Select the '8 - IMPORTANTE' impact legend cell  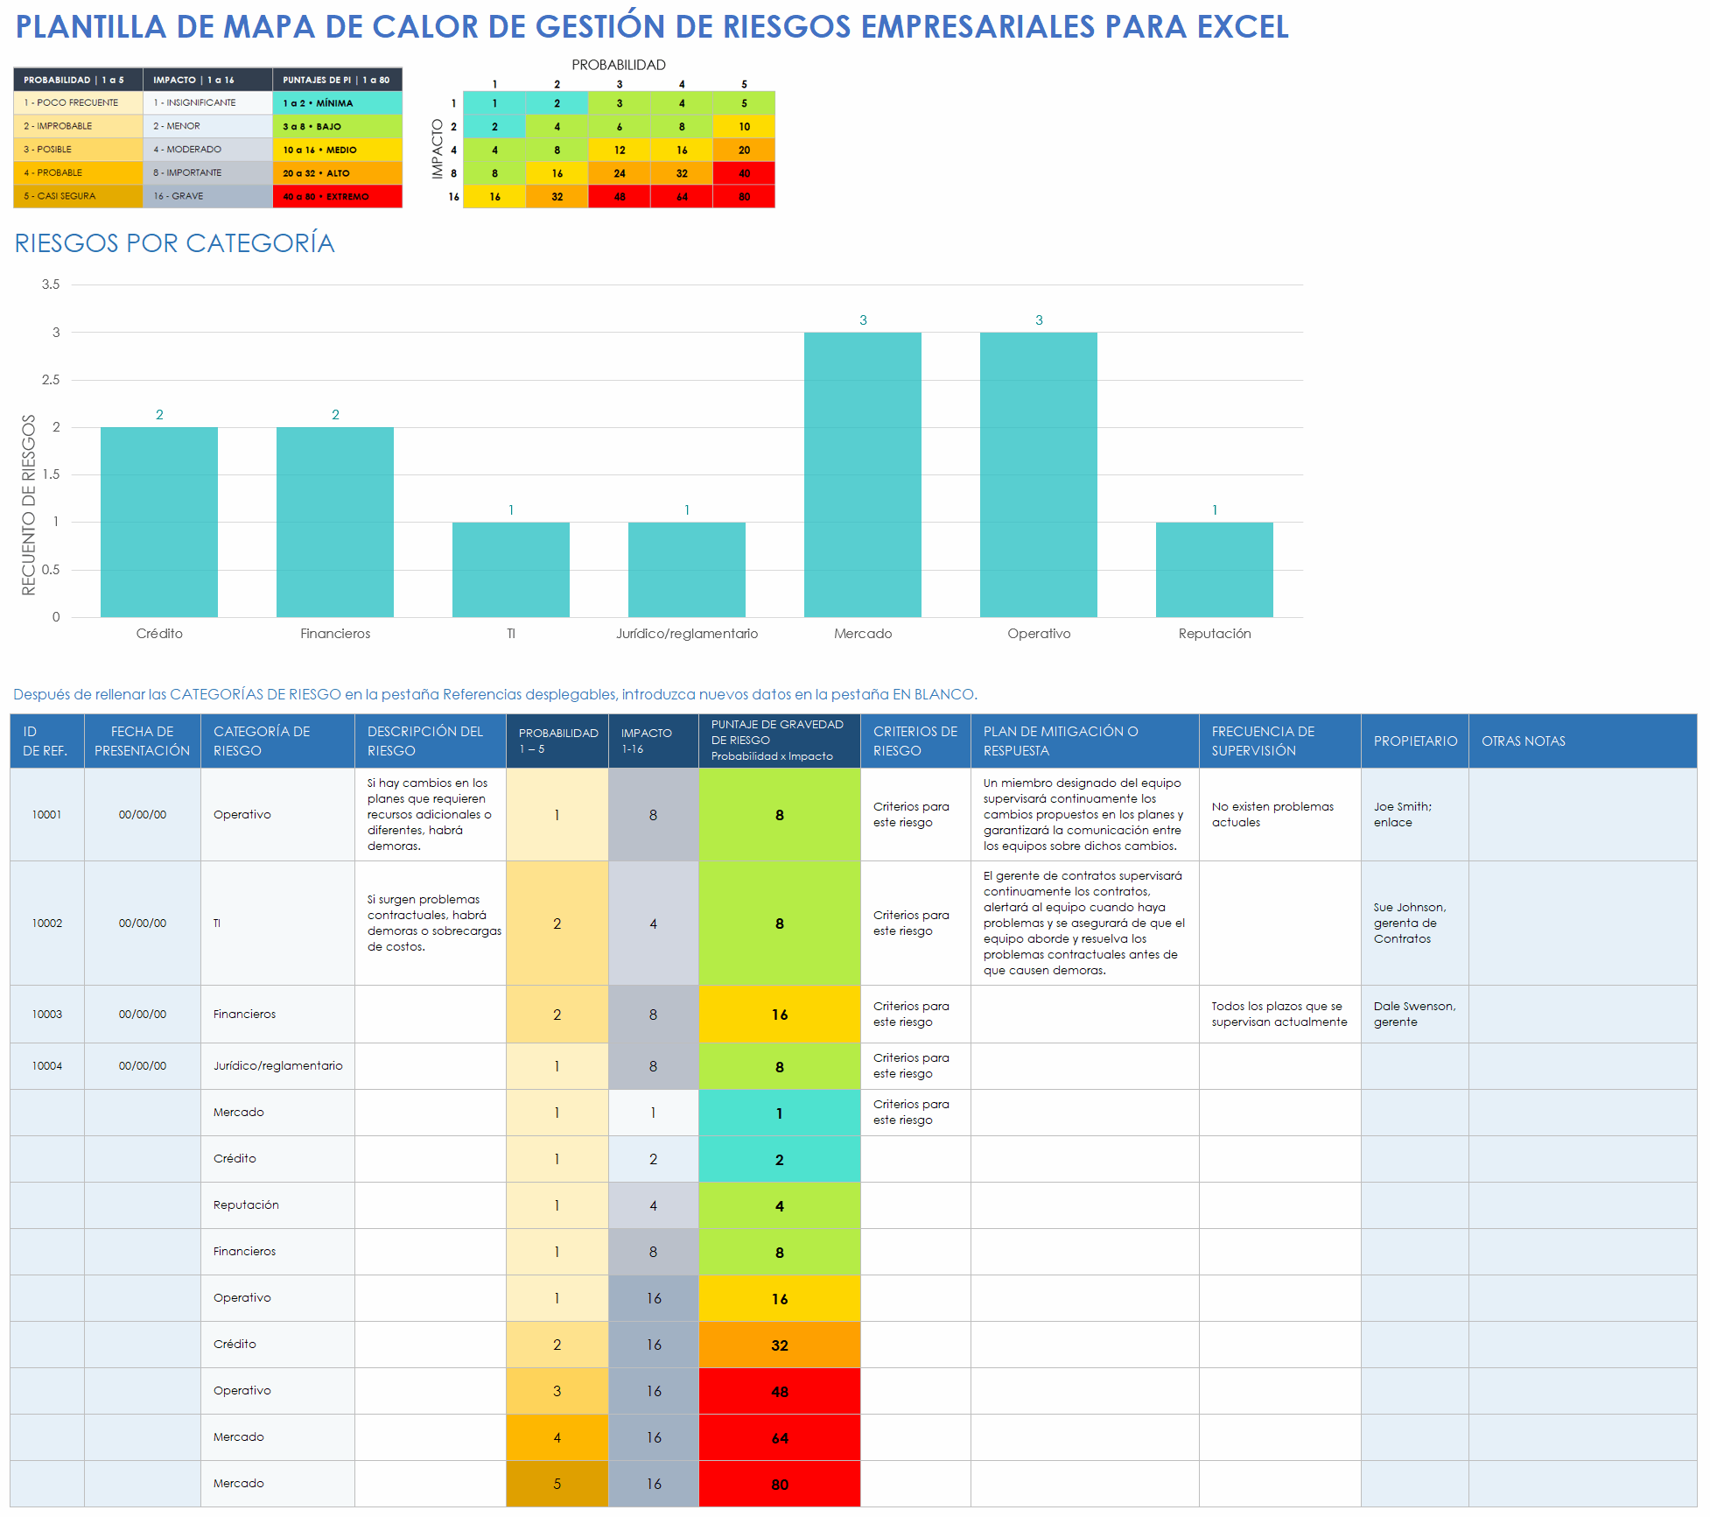(x=207, y=173)
